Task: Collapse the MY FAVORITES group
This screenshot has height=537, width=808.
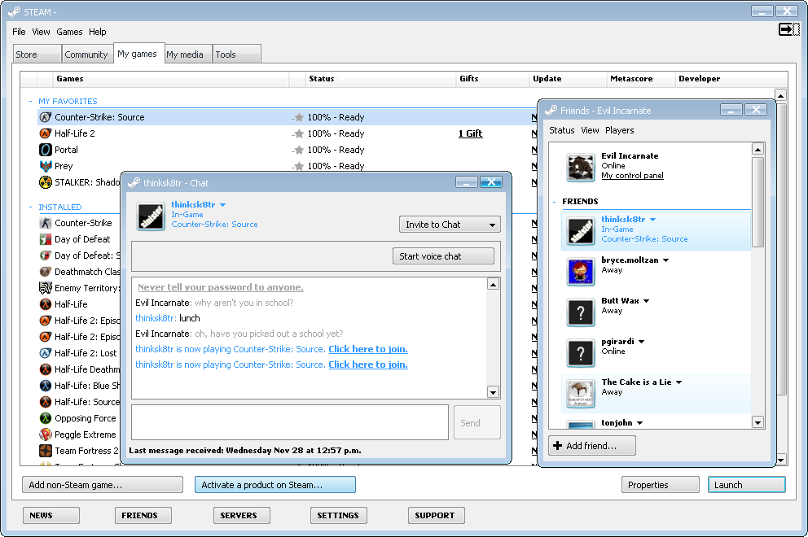Action: click(30, 102)
